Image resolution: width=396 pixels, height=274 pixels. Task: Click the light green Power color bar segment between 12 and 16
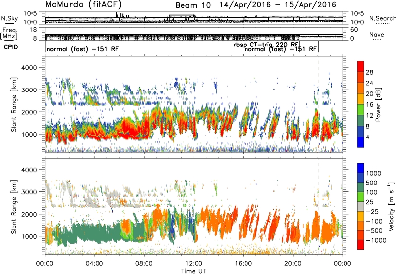click(x=361, y=109)
